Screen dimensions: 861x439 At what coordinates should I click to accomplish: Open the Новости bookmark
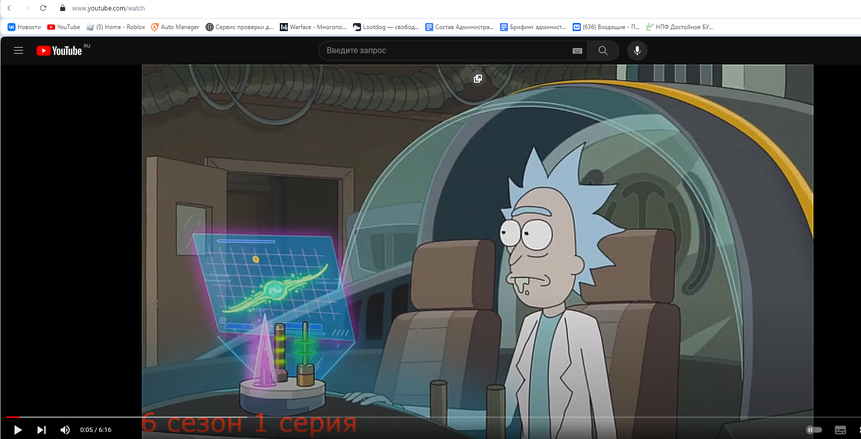point(24,27)
